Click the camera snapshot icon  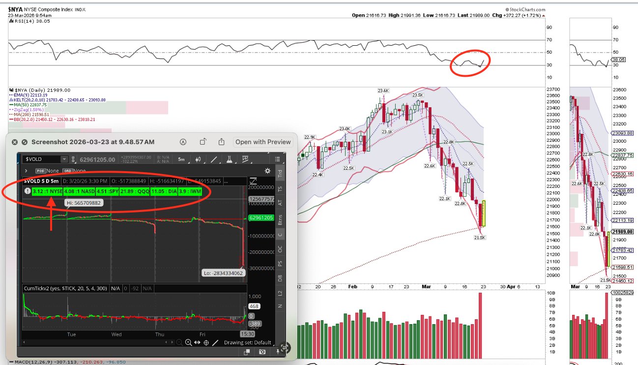click(262, 352)
